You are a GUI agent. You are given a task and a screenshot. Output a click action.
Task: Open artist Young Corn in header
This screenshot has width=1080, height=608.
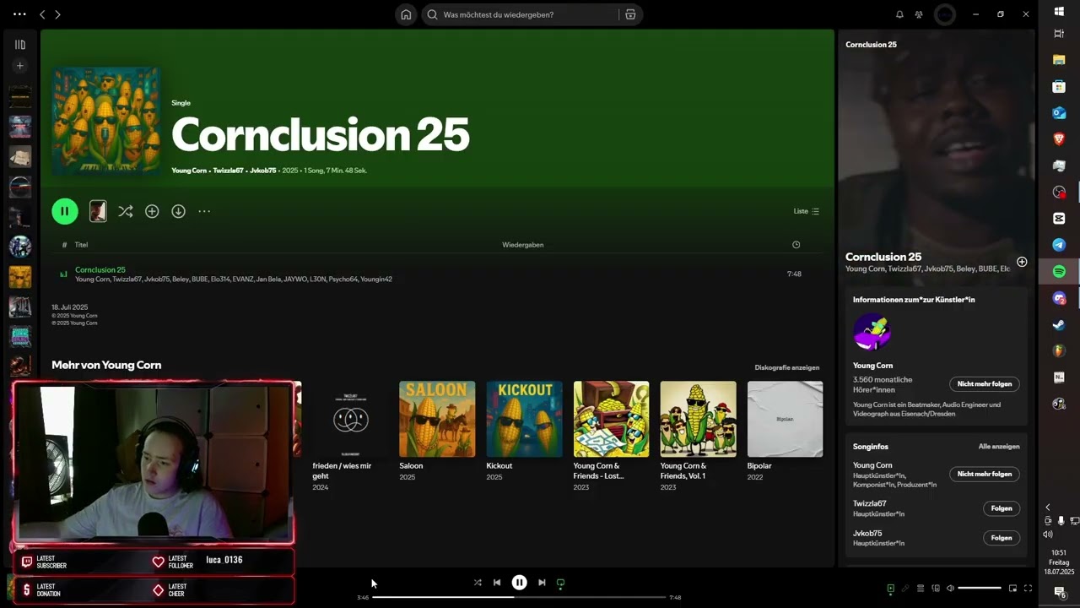[x=189, y=171]
